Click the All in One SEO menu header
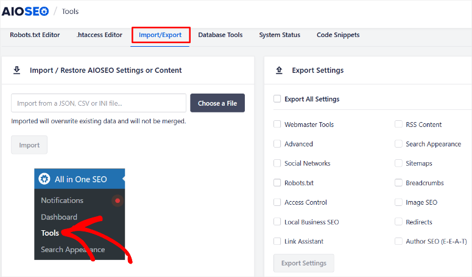472x277 pixels. pyautogui.click(x=79, y=179)
